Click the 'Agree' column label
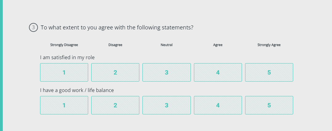The height and width of the screenshot is (131, 332). click(x=218, y=45)
